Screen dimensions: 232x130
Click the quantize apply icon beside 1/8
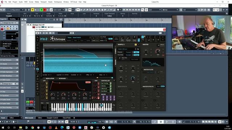(x=181, y=10)
